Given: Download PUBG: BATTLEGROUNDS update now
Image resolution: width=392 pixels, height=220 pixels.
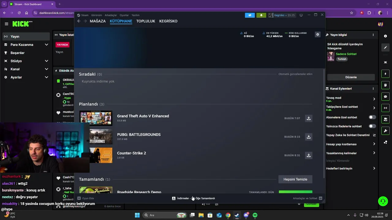Looking at the screenshot, I should pos(309,137).
